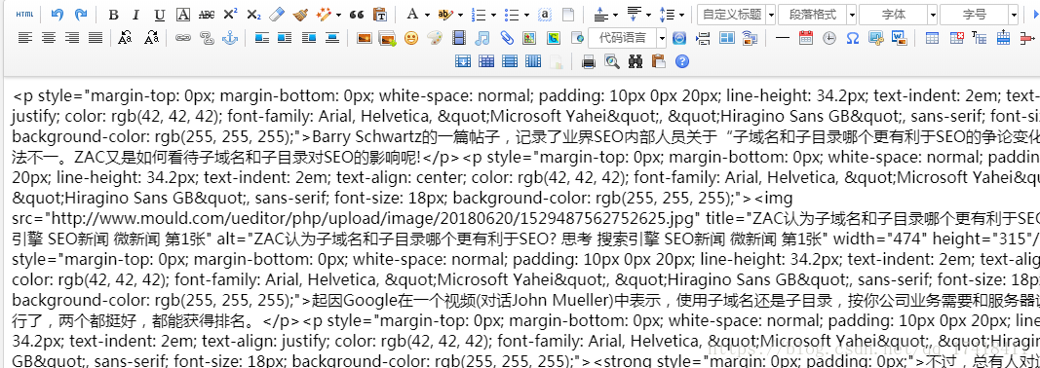Screen dimensions: 1040x368
Task: Open the blue help question mark
Action: coord(682,61)
